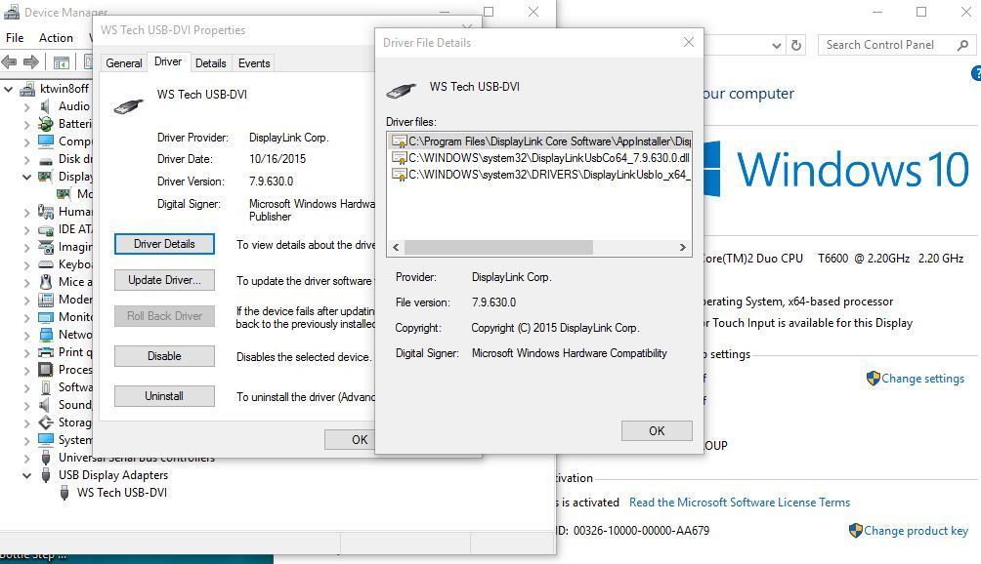Screen dimensions: 981x564
Task: Open the Change settings link
Action: pos(922,379)
